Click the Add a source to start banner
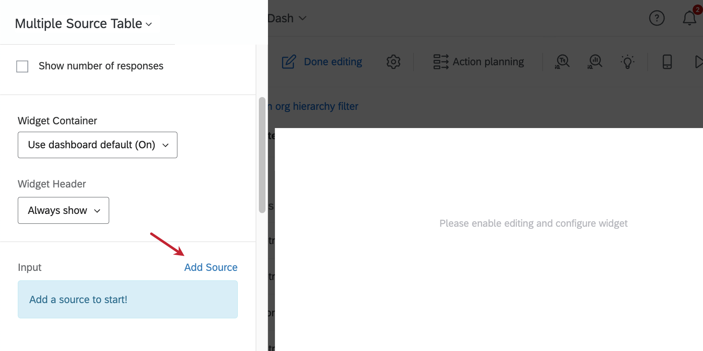 click(127, 299)
